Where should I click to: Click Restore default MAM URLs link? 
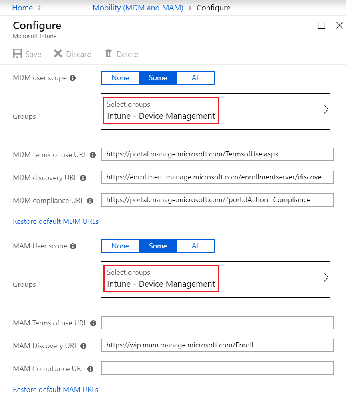(x=56, y=390)
